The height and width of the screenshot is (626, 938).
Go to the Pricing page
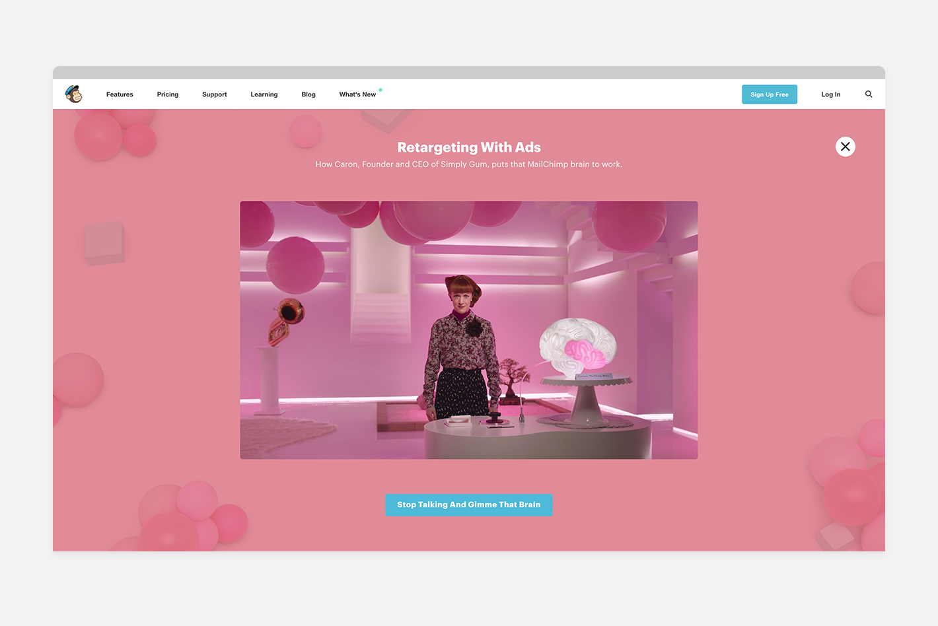(168, 94)
